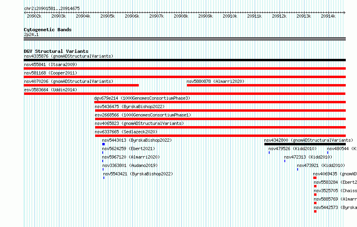Open nsv3525705 Chaisson variant label
Screen dimensions: 357x227
point(335,191)
